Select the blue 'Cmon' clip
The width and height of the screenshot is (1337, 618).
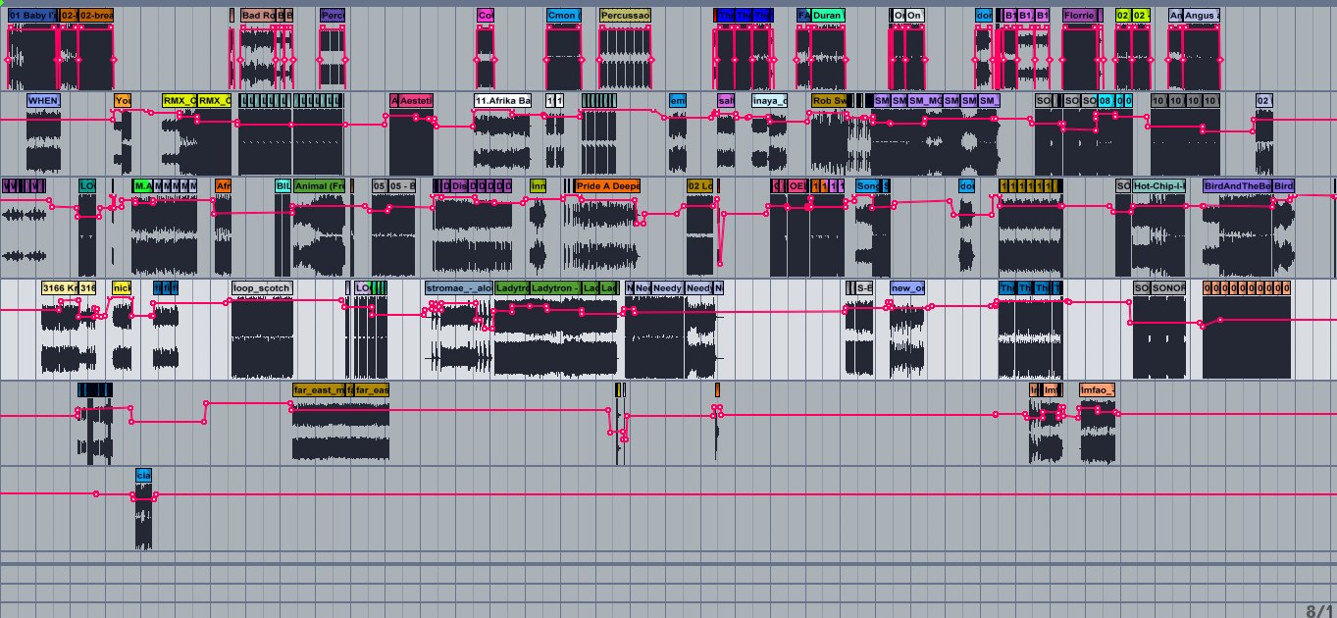(563, 16)
